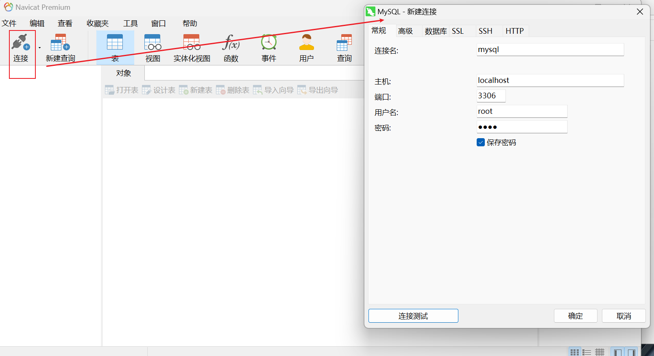Click the 取消 button
This screenshot has width=654, height=356.
click(x=623, y=316)
